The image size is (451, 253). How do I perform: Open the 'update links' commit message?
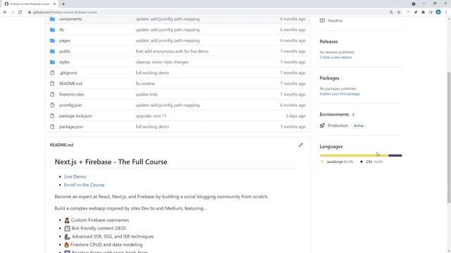(147, 94)
